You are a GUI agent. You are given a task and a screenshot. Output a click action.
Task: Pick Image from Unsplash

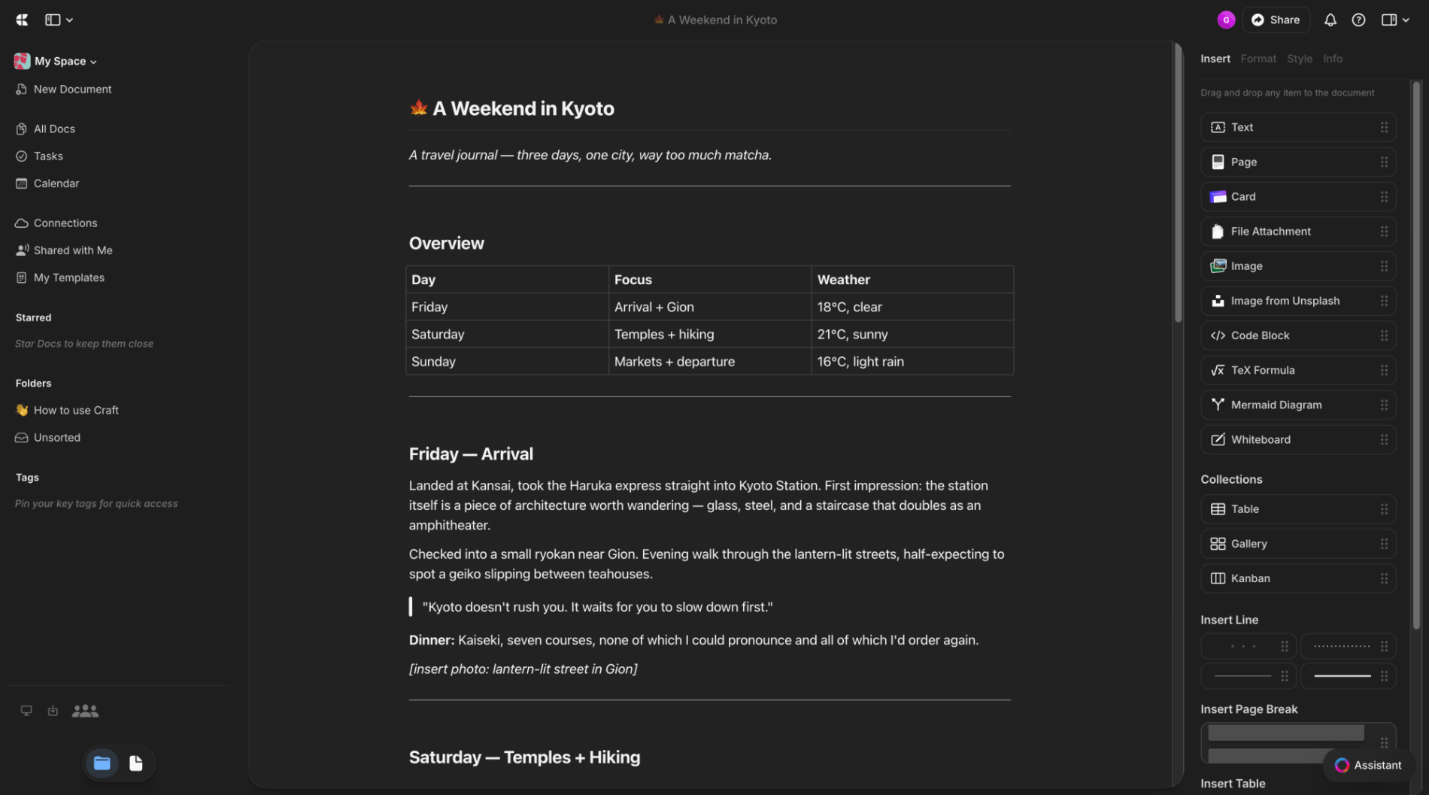pos(1298,301)
